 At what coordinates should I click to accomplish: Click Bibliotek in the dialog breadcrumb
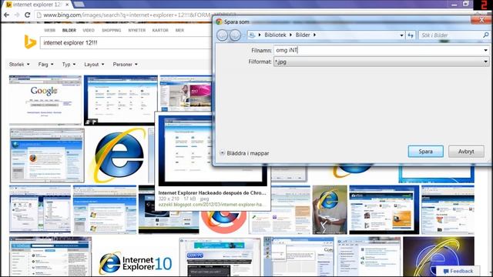[x=275, y=35]
